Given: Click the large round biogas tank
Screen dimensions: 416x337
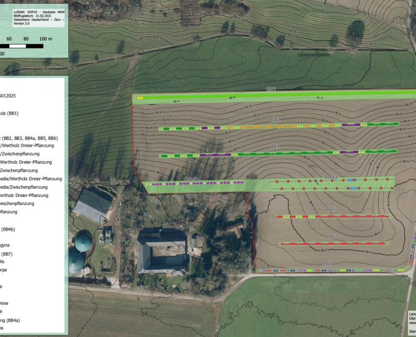Looking at the screenshot, I should pos(83,242).
